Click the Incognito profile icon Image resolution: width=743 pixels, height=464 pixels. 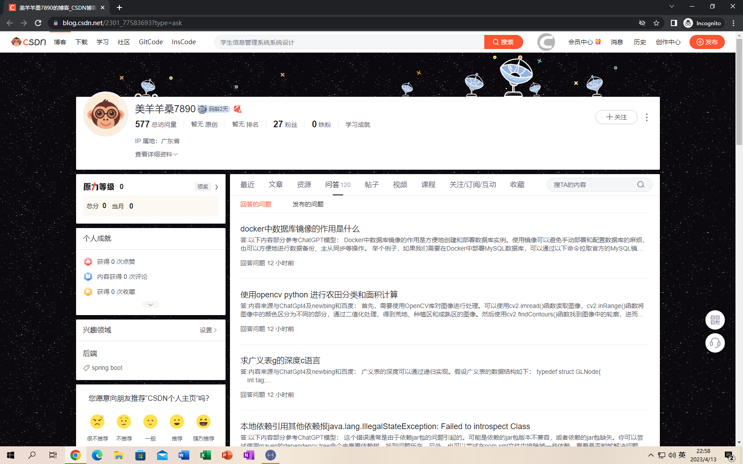click(x=702, y=23)
